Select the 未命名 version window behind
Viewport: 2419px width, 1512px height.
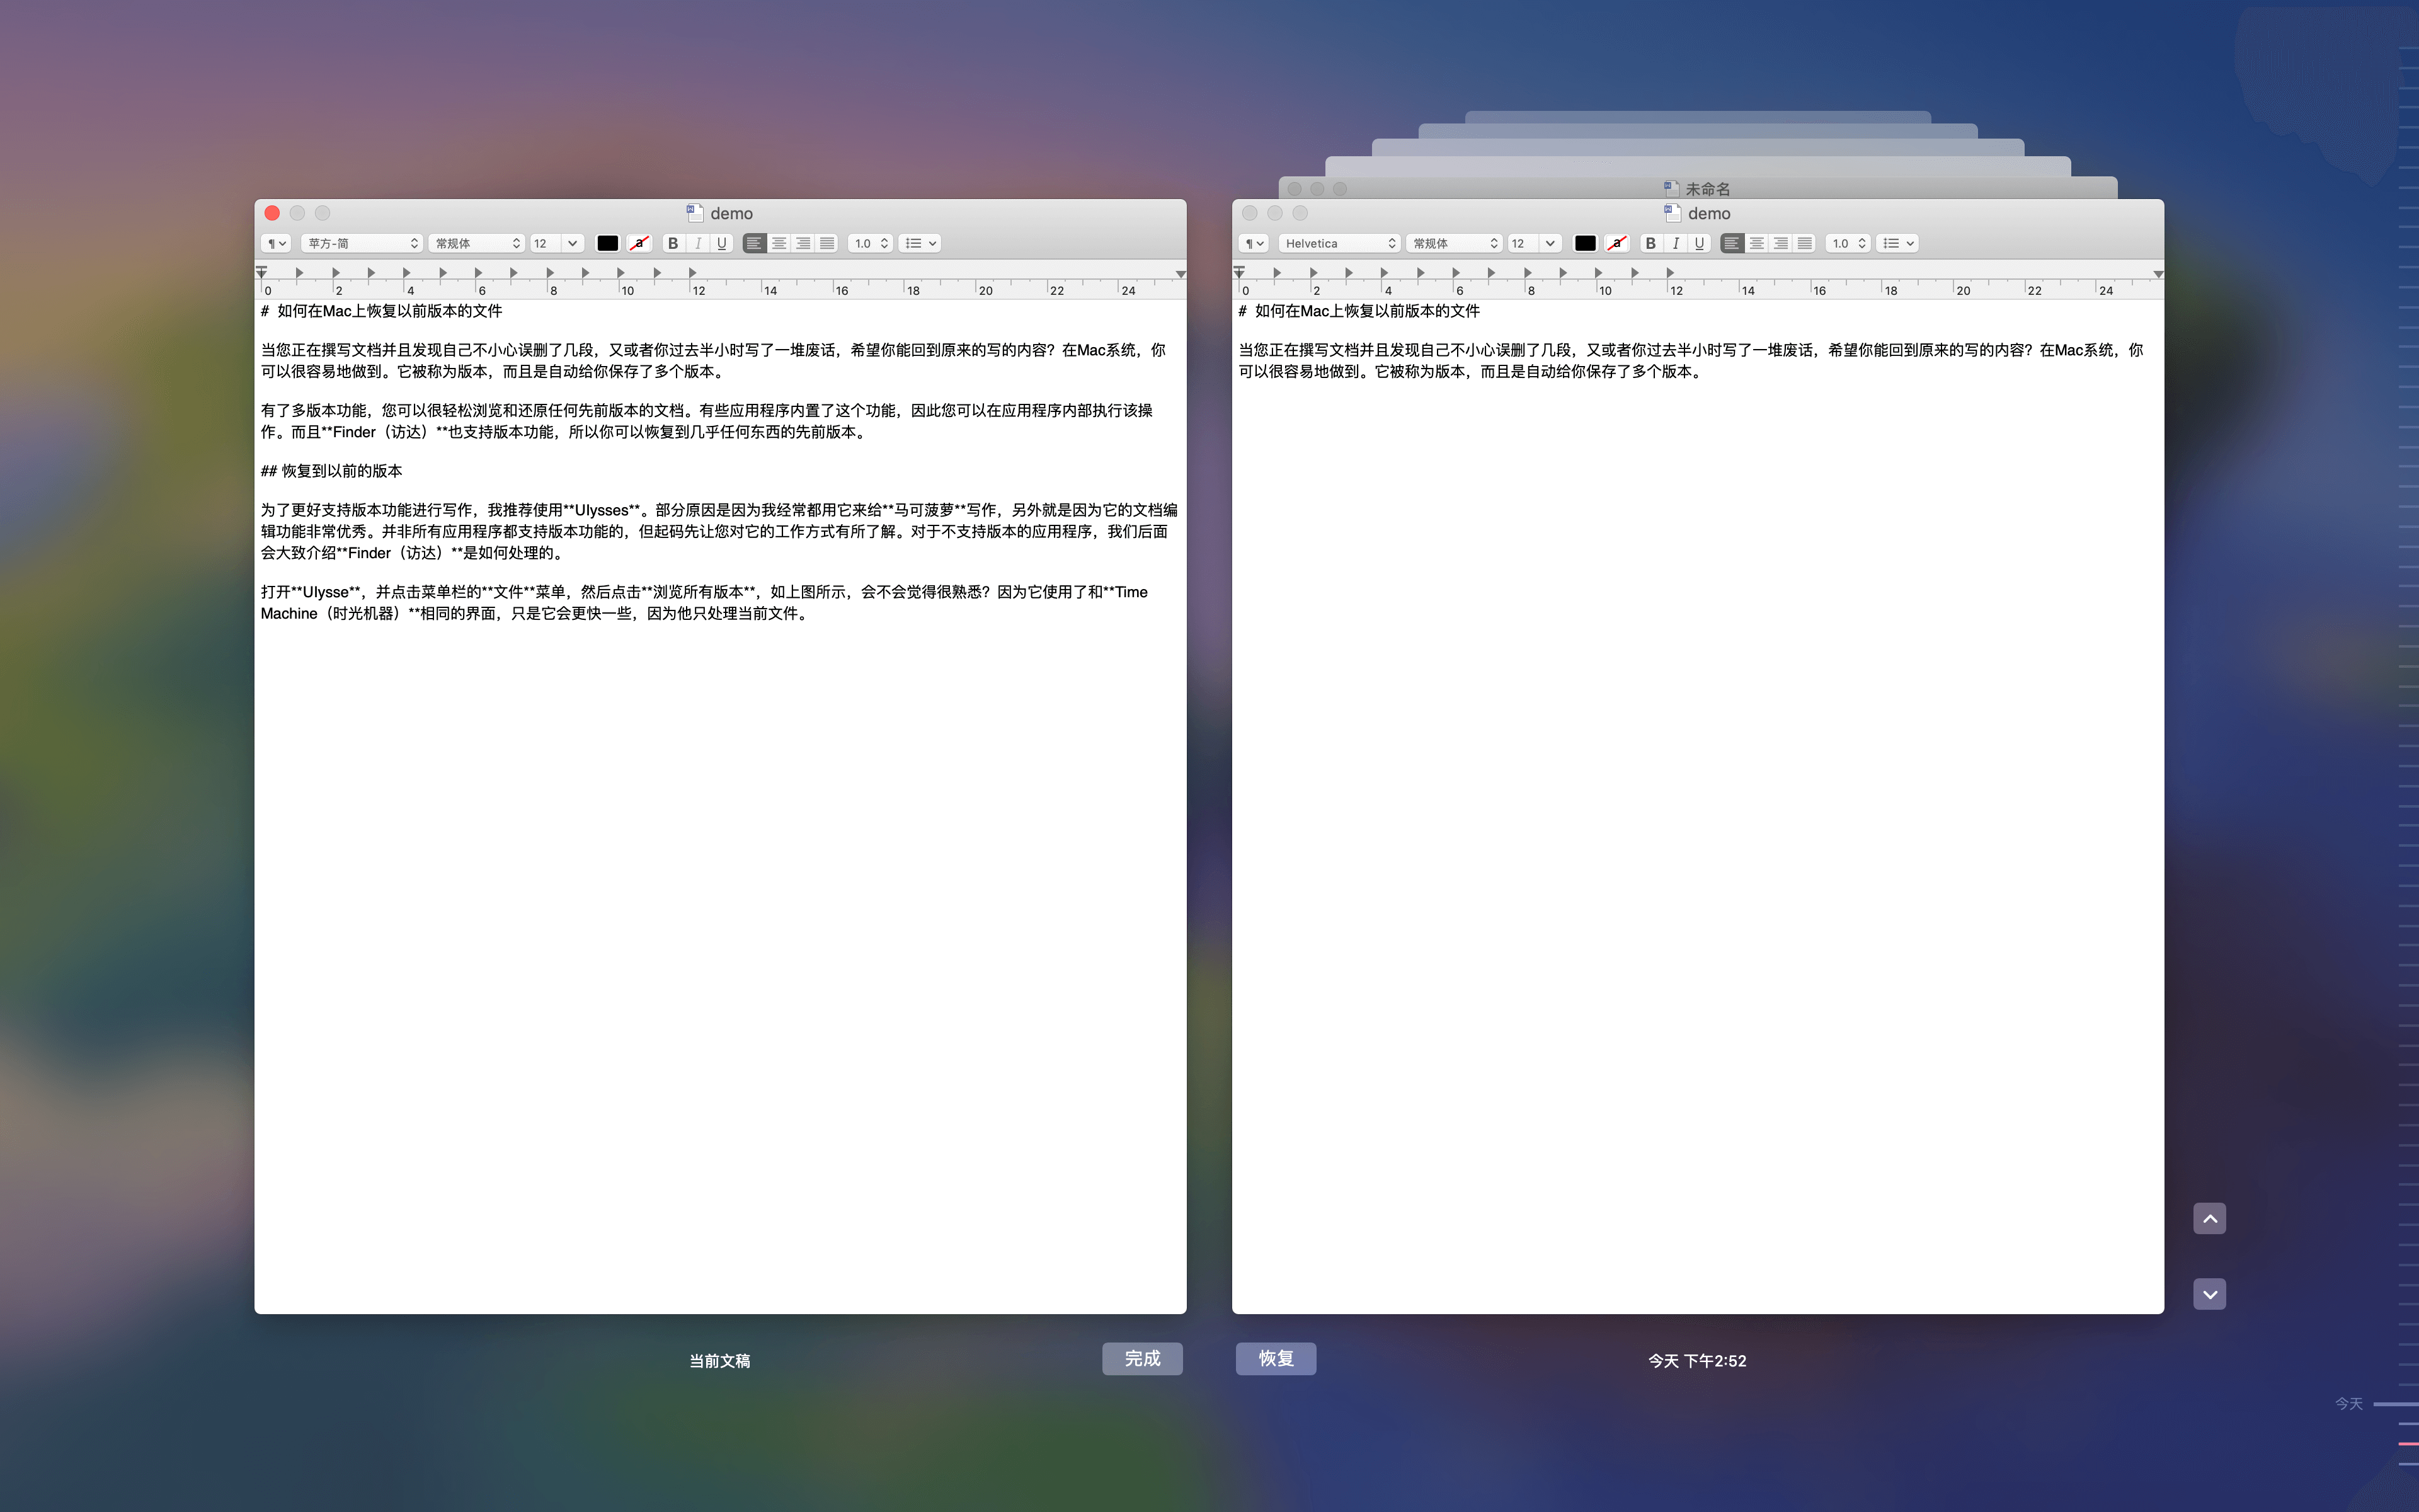pyautogui.click(x=1697, y=188)
